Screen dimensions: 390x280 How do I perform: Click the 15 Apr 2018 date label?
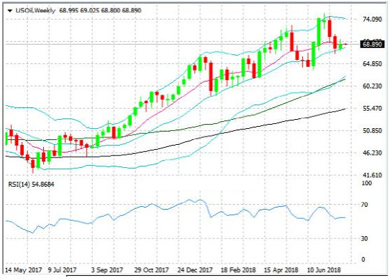click(280, 270)
